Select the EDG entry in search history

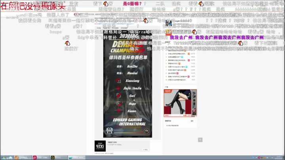tap(172, 126)
